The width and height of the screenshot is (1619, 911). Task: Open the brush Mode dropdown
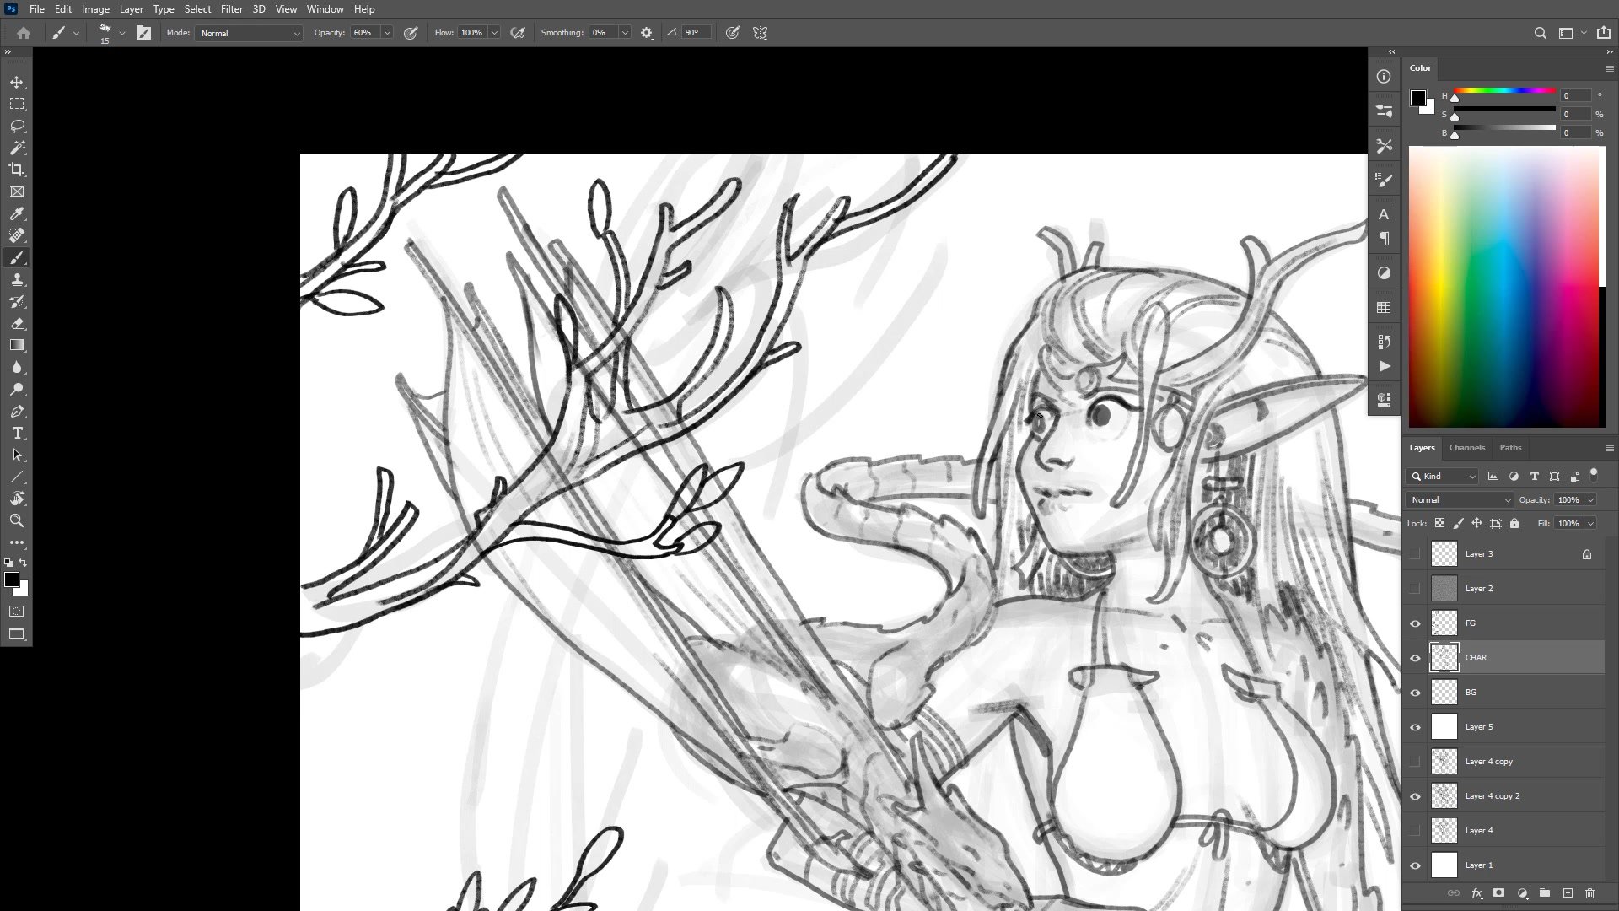[x=249, y=33]
